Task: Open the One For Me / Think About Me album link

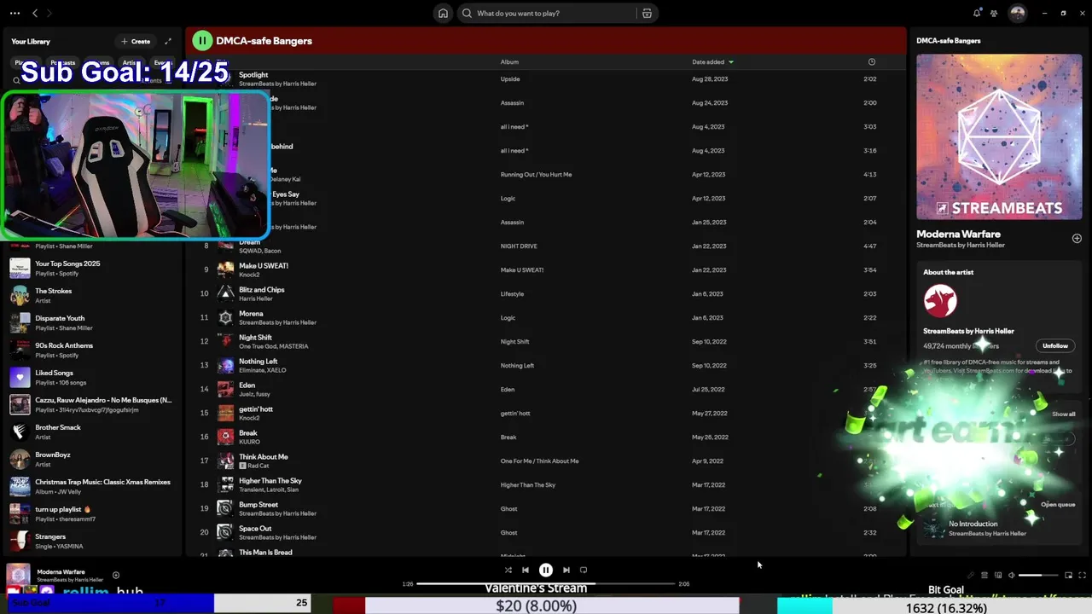Action: [539, 460]
